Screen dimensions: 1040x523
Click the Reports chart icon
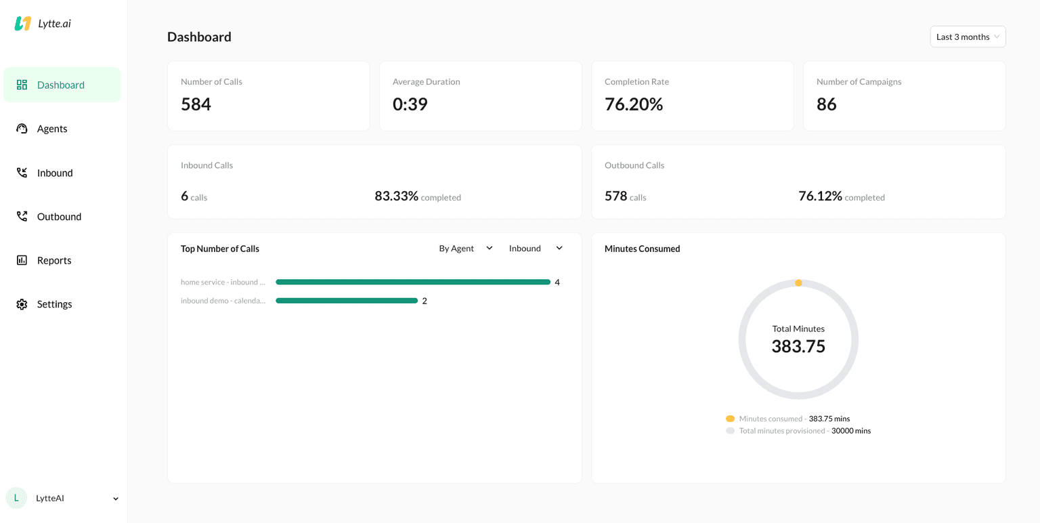pyautogui.click(x=22, y=260)
